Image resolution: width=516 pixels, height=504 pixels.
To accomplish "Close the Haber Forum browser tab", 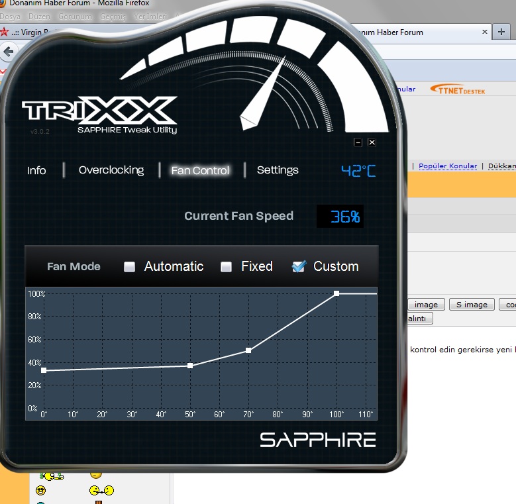I will 484,32.
